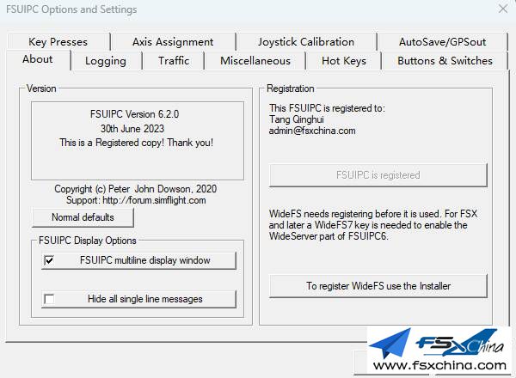Select the AutoSave/GPSout tab

(x=442, y=42)
